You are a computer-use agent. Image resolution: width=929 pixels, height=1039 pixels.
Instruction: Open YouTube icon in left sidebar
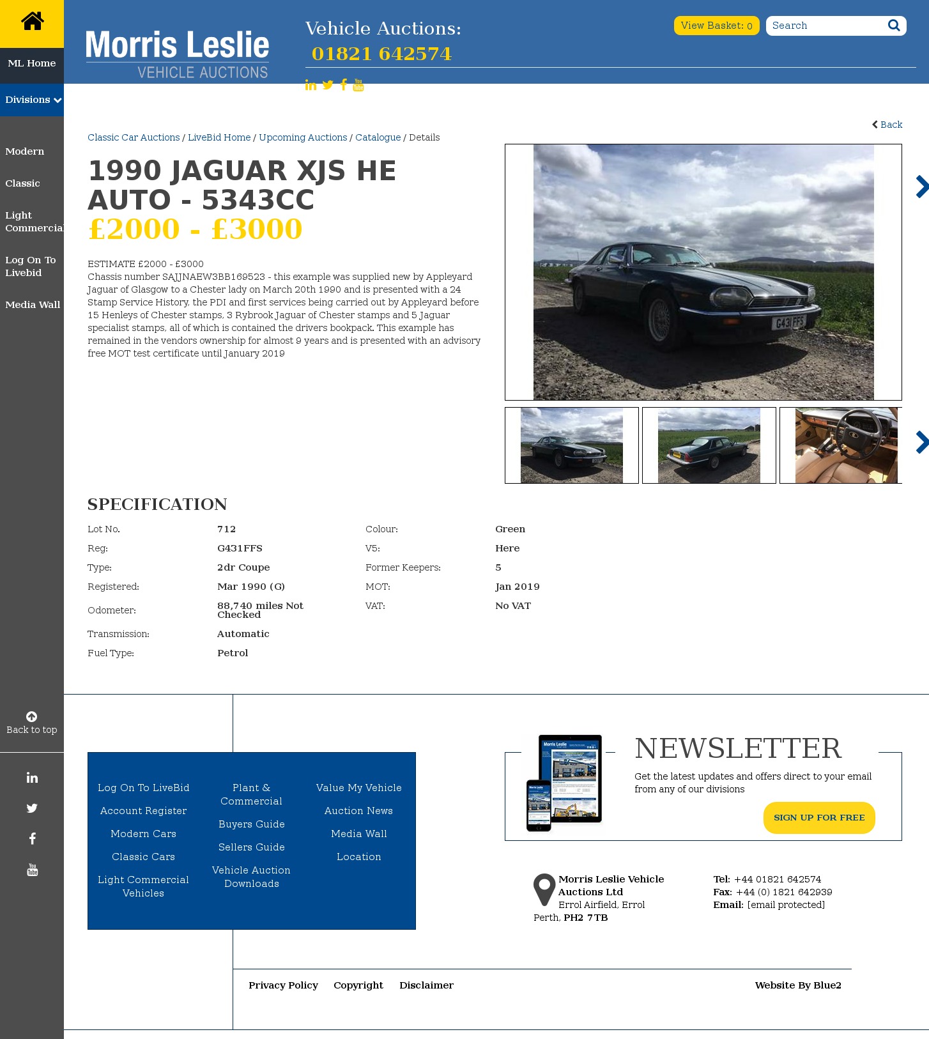33,870
